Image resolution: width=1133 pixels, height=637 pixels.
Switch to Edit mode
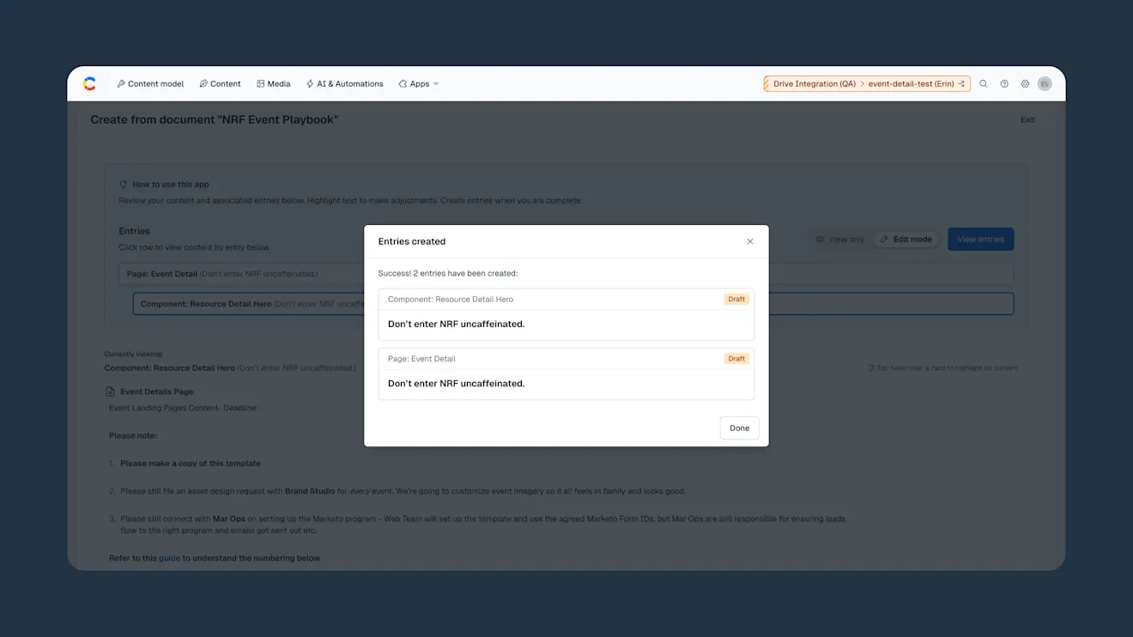coord(906,240)
